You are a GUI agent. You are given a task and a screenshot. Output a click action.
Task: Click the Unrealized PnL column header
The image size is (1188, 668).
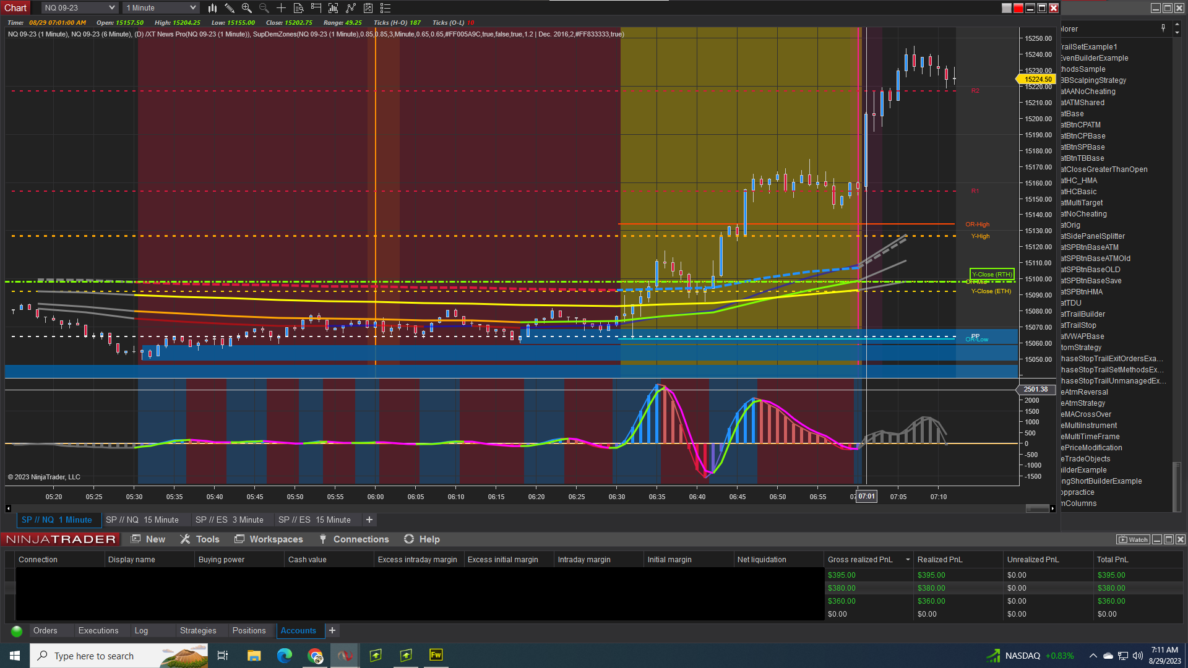click(1048, 560)
